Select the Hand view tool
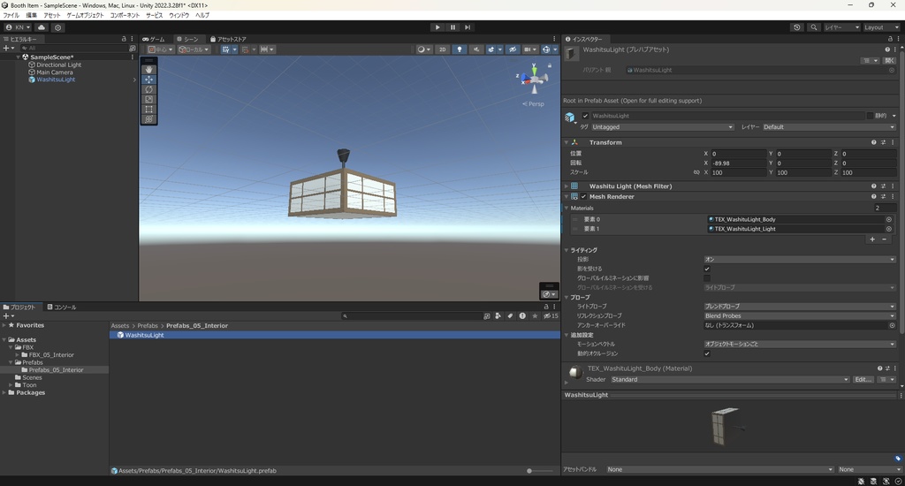This screenshot has width=905, height=486. [x=148, y=69]
